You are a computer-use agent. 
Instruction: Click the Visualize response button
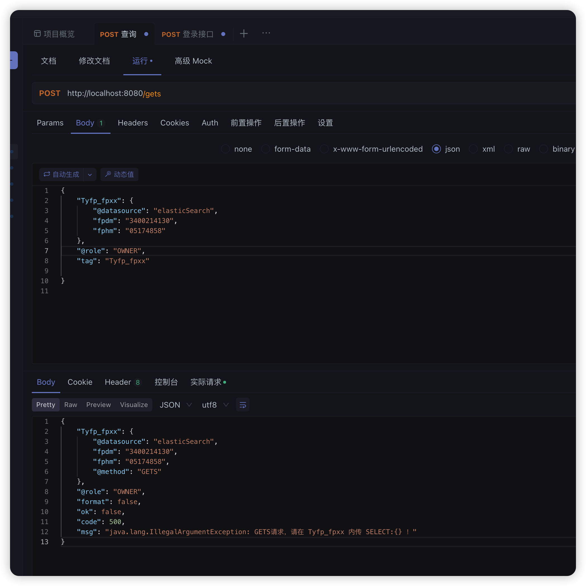click(x=134, y=405)
